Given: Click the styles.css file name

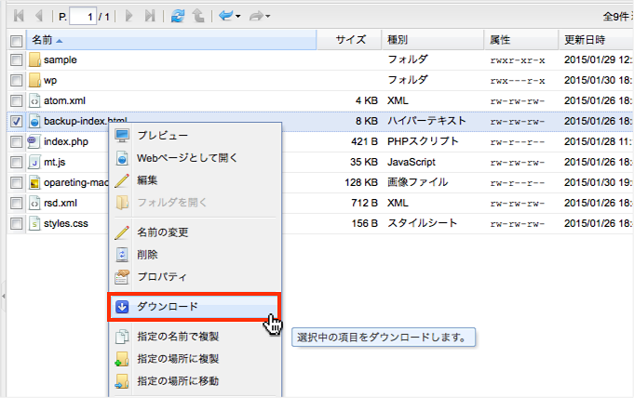Looking at the screenshot, I should 66,223.
